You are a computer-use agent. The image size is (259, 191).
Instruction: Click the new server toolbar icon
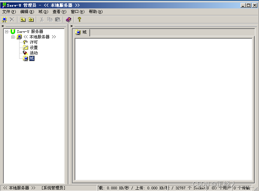4,19
